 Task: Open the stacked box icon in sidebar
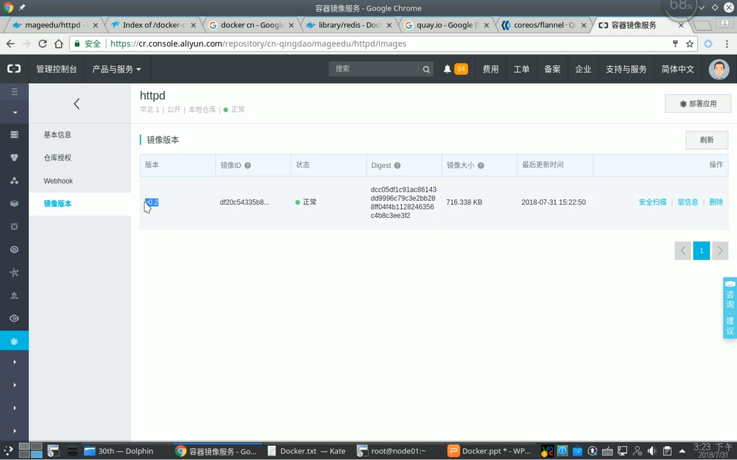click(15, 204)
